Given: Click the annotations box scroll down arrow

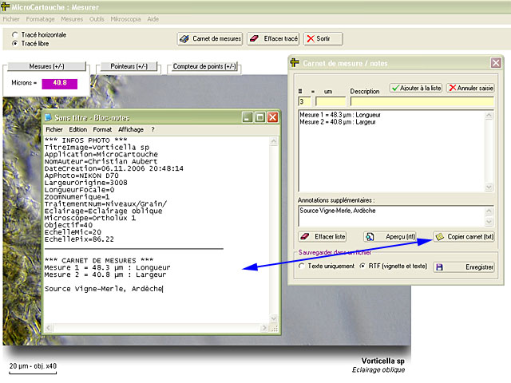Looking at the screenshot, I should coord(489,222).
